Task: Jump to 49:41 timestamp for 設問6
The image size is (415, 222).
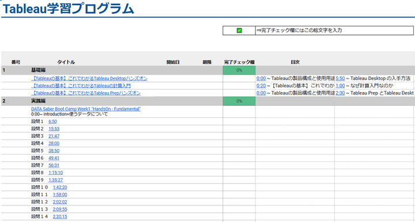Action: (54, 158)
